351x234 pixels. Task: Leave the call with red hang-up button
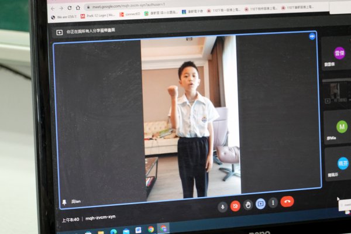point(287,201)
